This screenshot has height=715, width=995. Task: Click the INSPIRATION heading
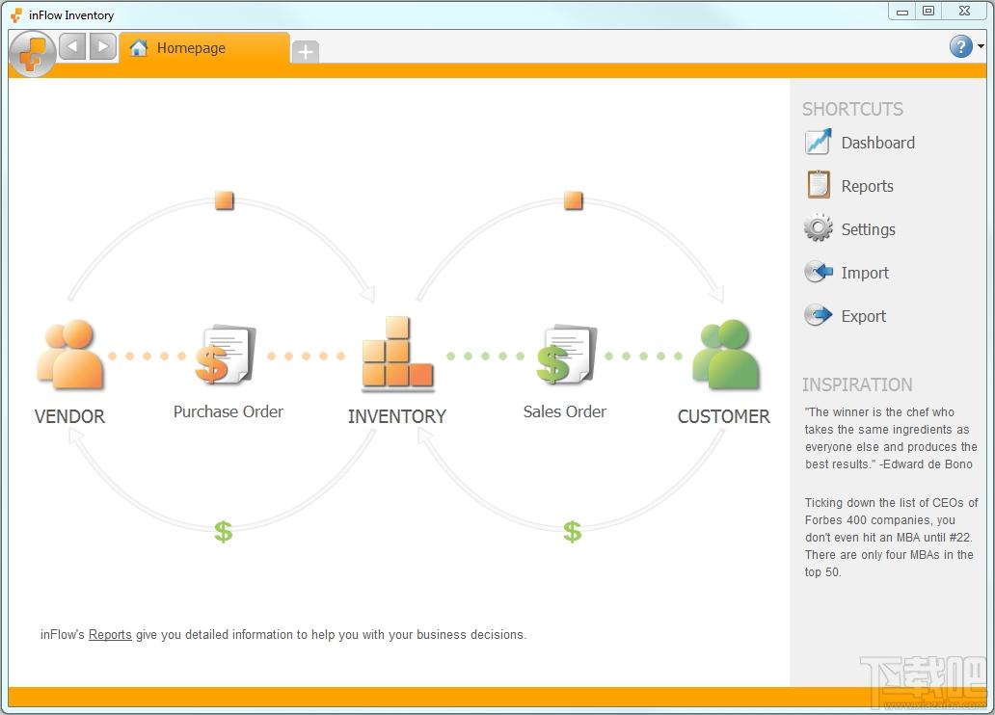pyautogui.click(x=857, y=384)
